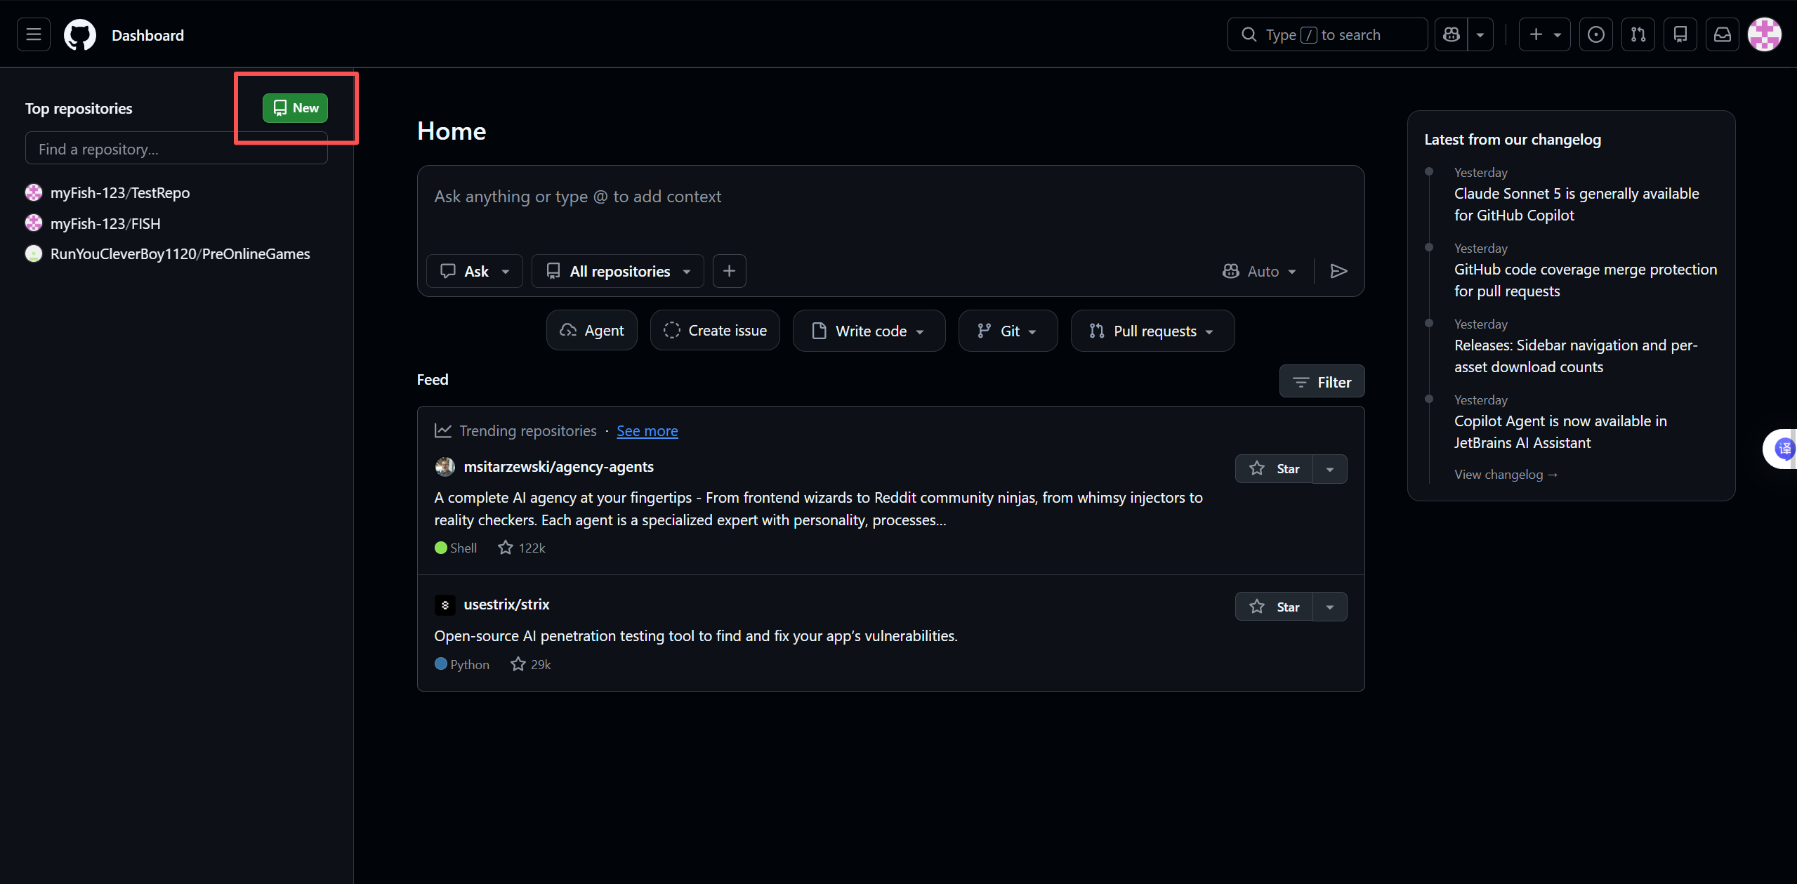Open Claude Sonnet 5 changelog entry
Viewport: 1797px width, 884px height.
tap(1577, 204)
